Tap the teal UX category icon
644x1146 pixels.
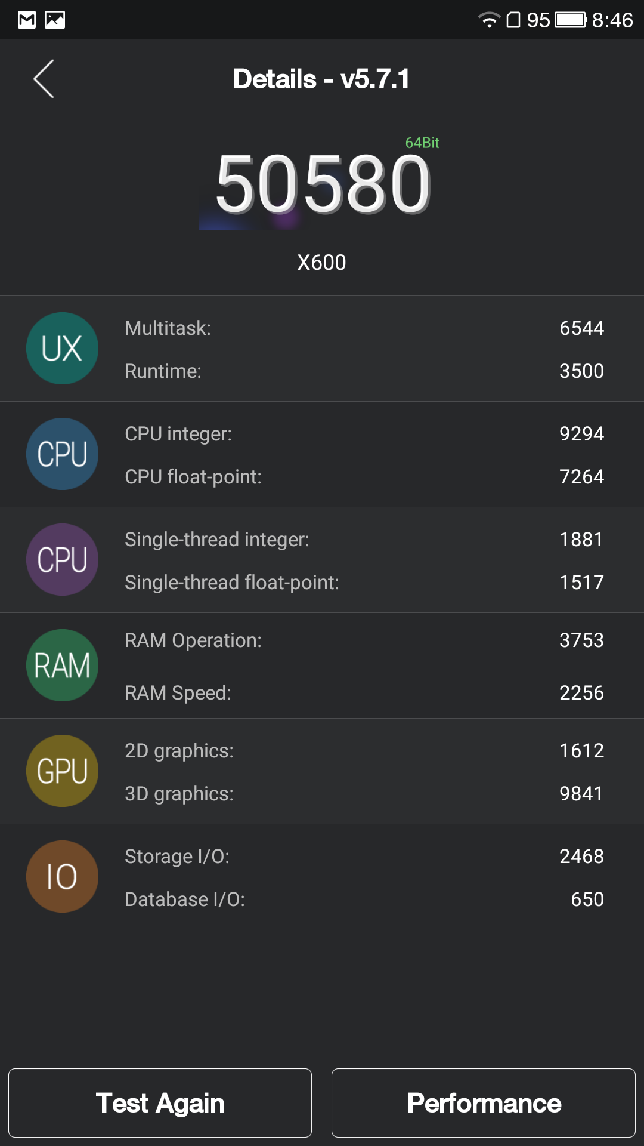point(62,349)
